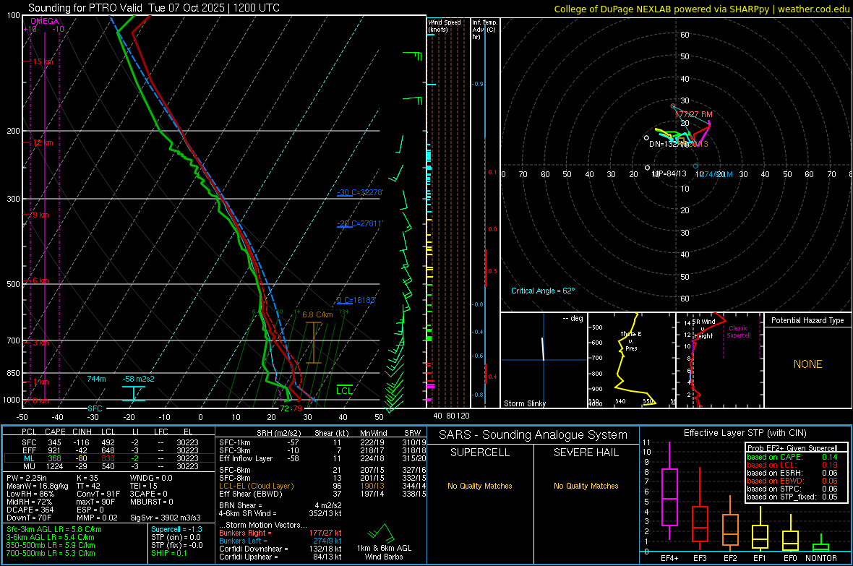This screenshot has width=853, height=566.
Task: Click the "Corfidi Upshear = 84/13 kt" line
Action: click(x=280, y=557)
